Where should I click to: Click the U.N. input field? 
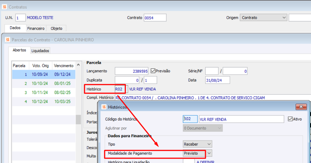21,18
